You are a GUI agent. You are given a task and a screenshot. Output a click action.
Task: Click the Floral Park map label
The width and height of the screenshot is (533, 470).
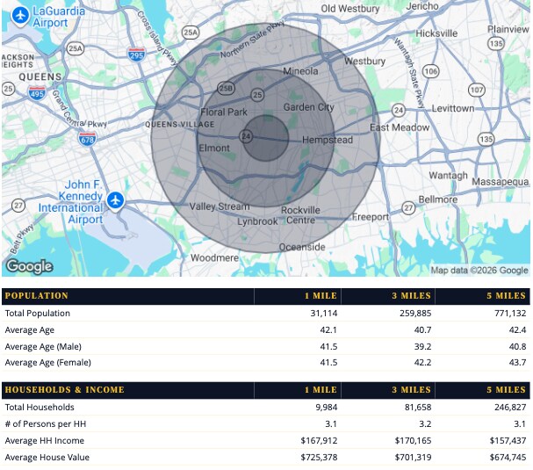point(224,112)
